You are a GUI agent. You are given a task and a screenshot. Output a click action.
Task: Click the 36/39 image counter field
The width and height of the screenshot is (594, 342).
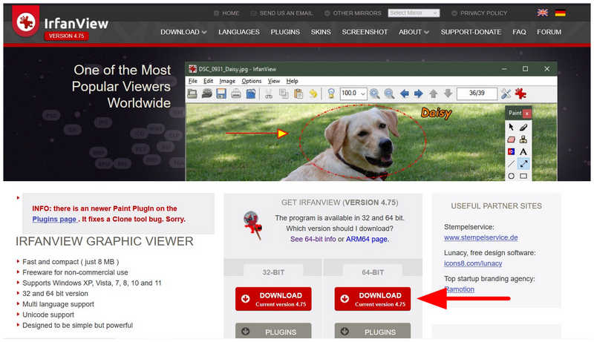477,93
